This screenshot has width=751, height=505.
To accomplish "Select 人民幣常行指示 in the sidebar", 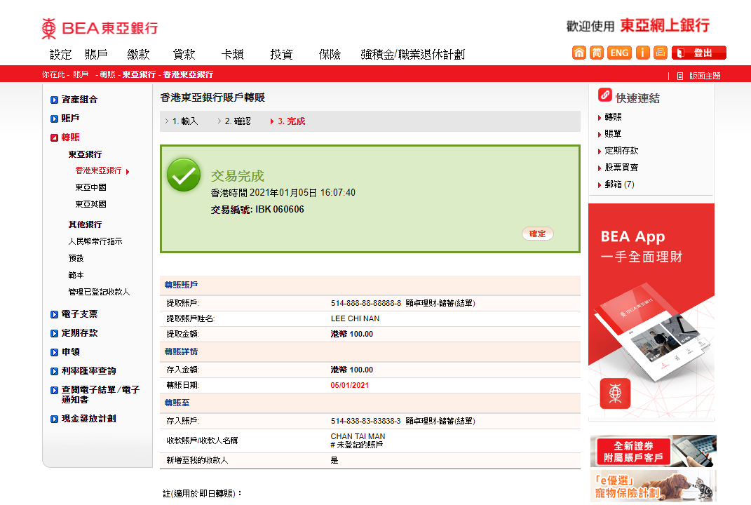I will point(95,241).
